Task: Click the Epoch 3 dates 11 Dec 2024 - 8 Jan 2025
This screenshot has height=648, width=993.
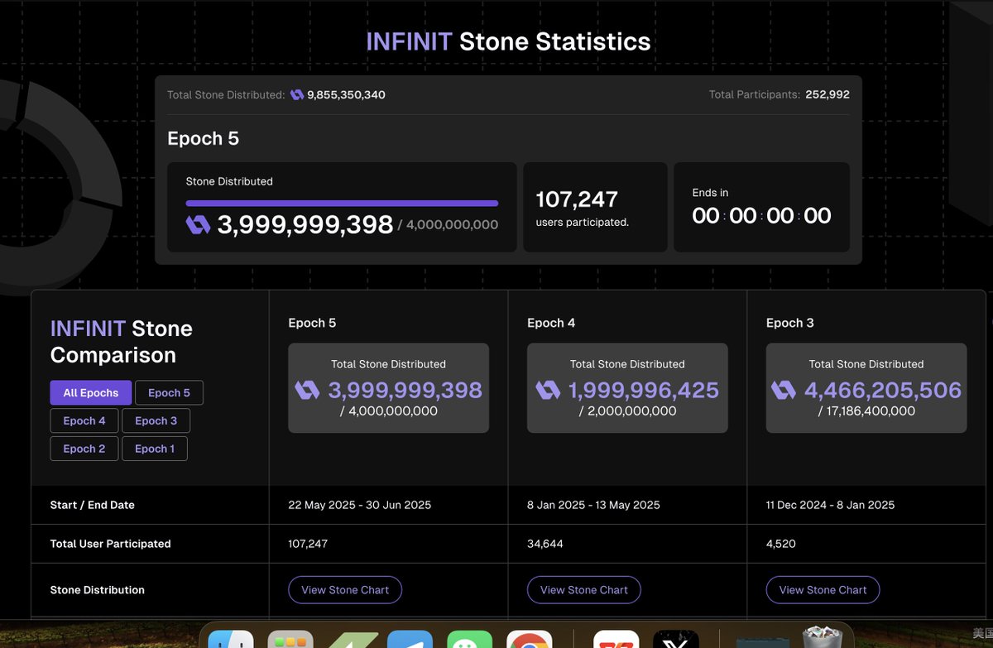Action: click(x=830, y=505)
